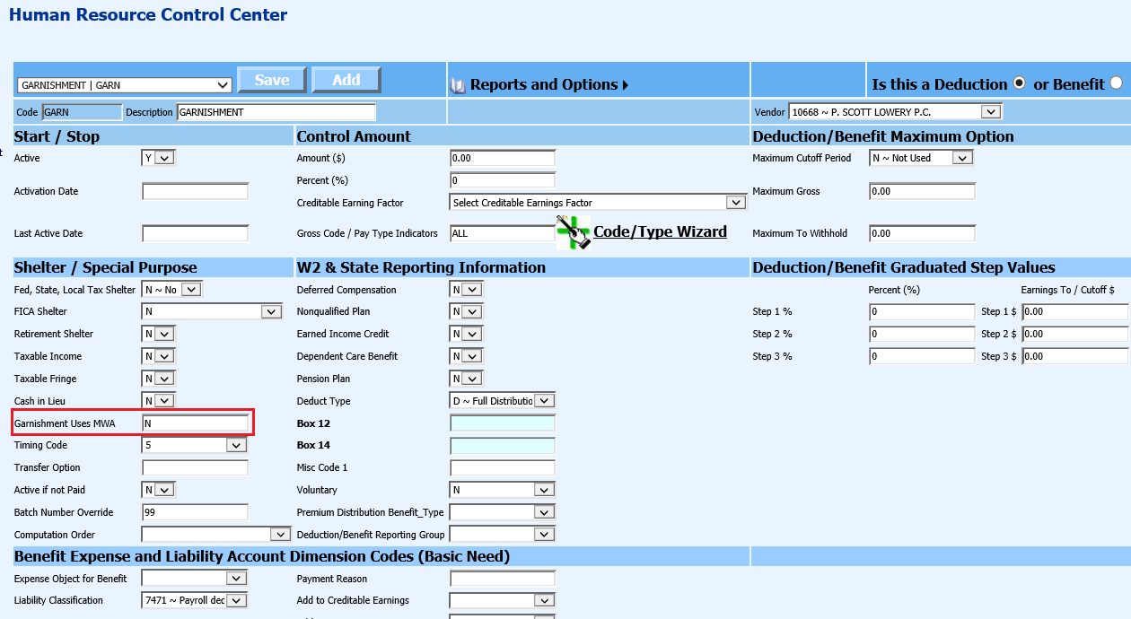1131x619 pixels.
Task: Open the Code/Type Wizard link
Action: 660,231
